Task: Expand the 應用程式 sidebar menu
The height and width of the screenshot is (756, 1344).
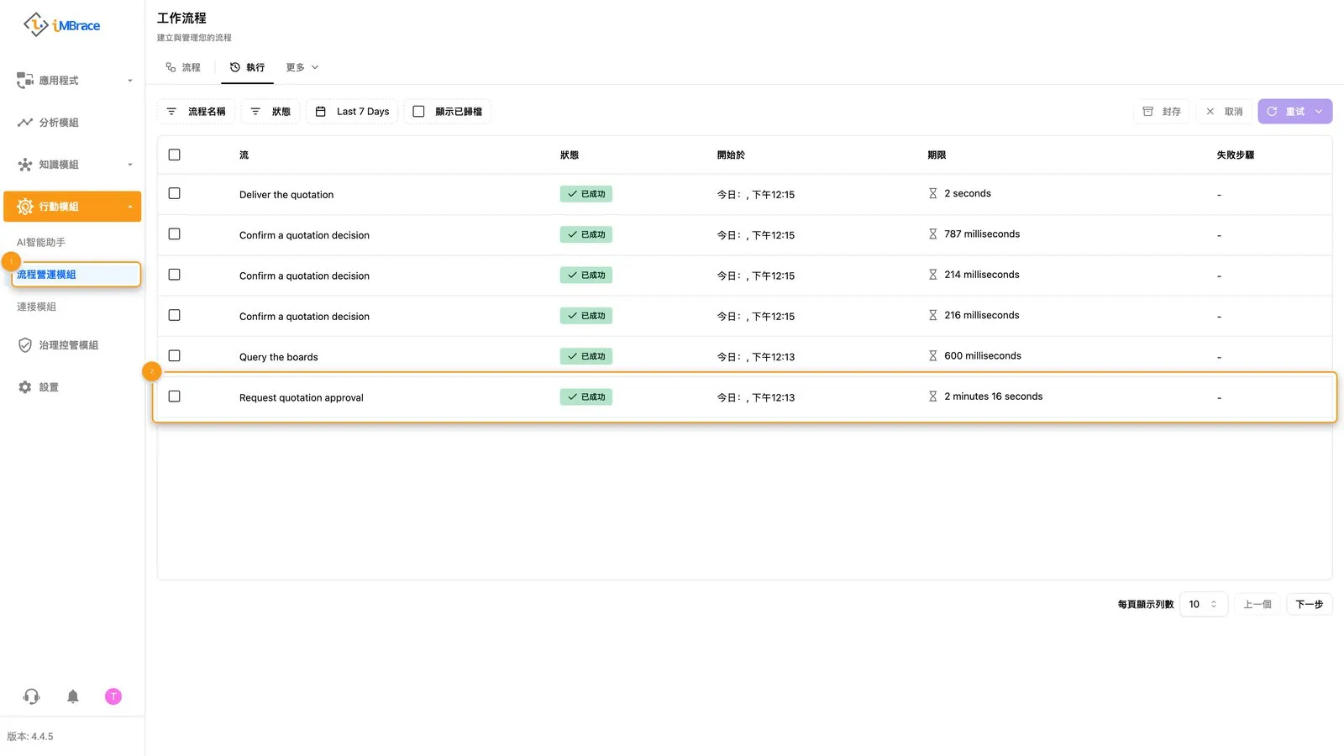Action: pos(72,81)
